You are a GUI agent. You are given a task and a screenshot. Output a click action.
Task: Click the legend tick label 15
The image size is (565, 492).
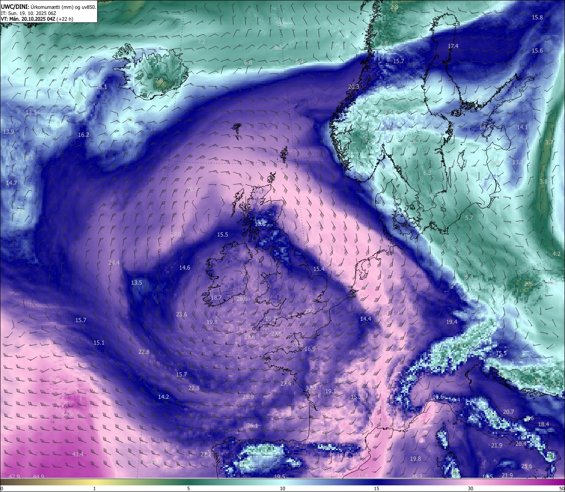point(377,488)
